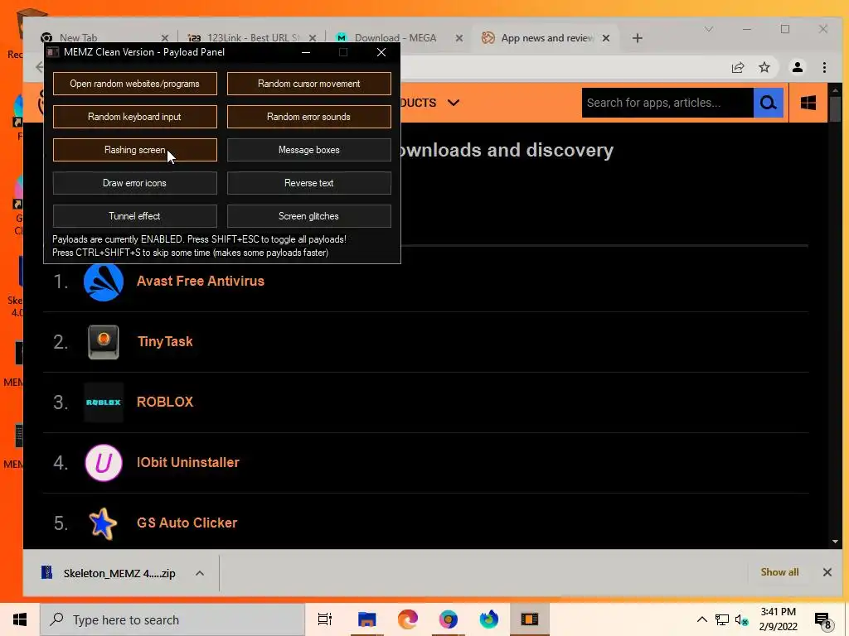Click the MEMZ app taskbar icon
The height and width of the screenshot is (636, 849).
click(x=530, y=619)
